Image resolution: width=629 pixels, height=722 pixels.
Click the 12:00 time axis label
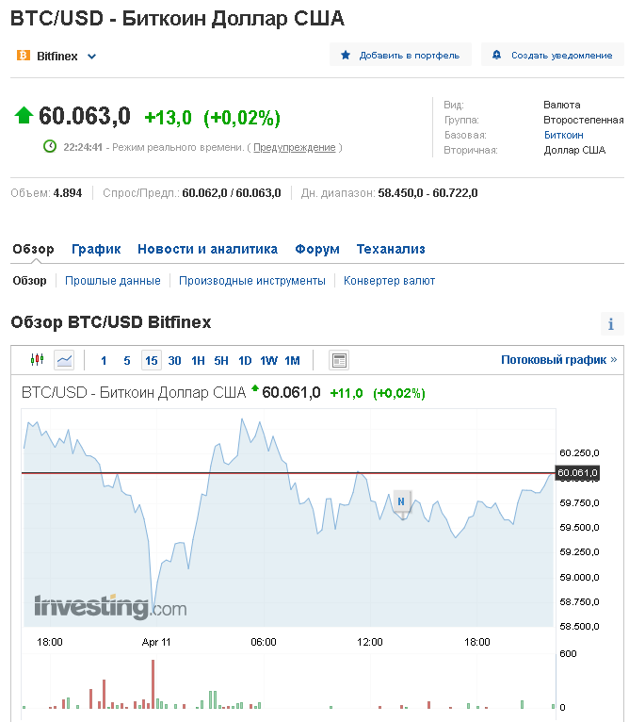pos(370,642)
